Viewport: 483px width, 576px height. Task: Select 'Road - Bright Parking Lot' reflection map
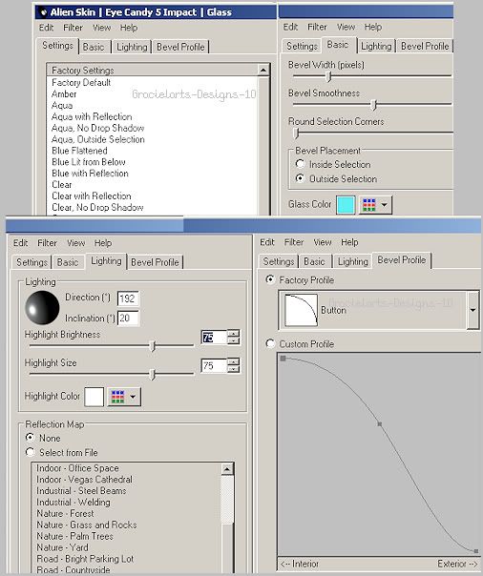(x=85, y=559)
